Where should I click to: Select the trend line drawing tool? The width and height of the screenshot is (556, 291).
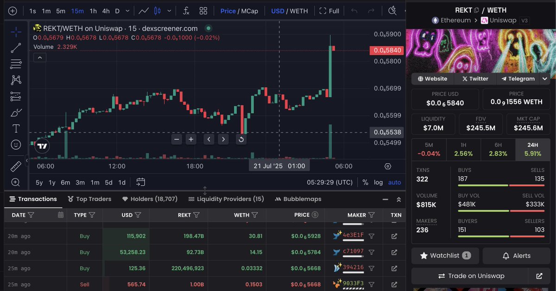pyautogui.click(x=16, y=48)
